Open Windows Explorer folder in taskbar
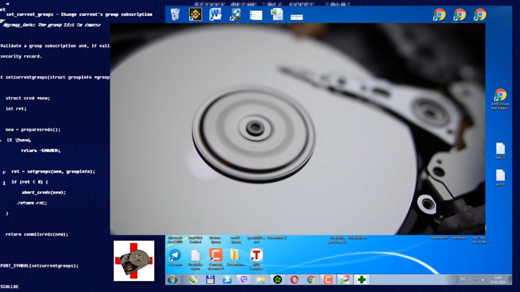 coord(261,279)
